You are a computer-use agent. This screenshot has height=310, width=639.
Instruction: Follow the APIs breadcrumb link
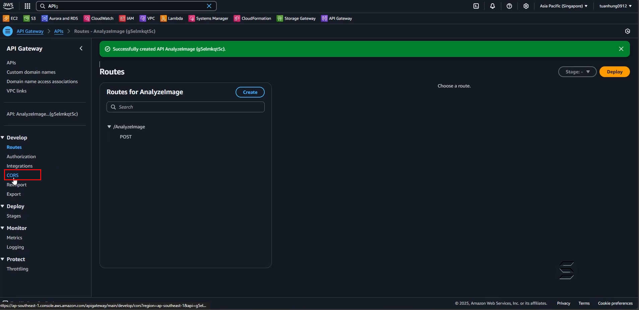pyautogui.click(x=59, y=31)
